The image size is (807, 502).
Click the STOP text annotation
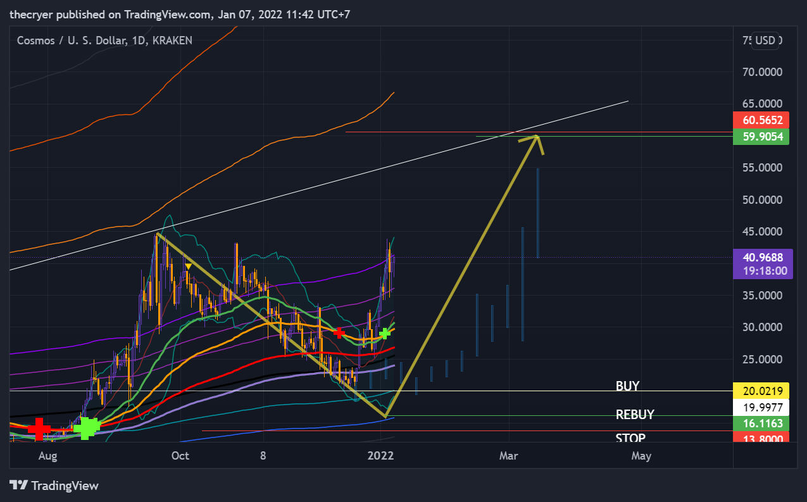click(x=630, y=438)
